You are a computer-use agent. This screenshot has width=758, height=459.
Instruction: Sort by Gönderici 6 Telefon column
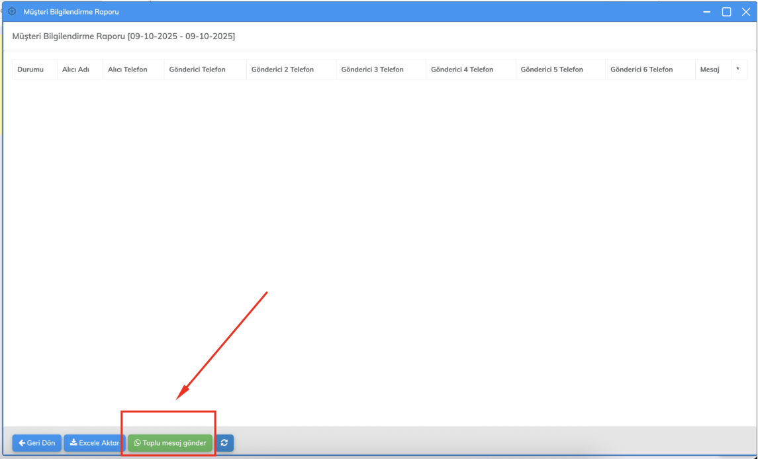641,70
